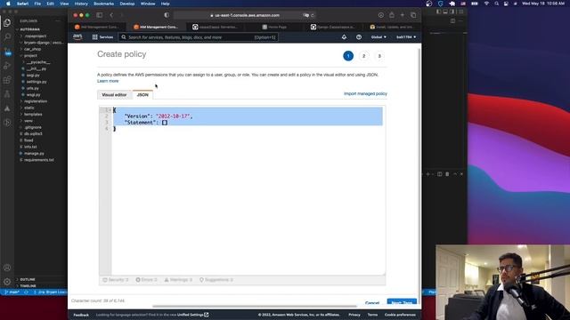570x320 pixels.
Task: Open a new Safari tab with plus icon
Action: tap(403, 15)
